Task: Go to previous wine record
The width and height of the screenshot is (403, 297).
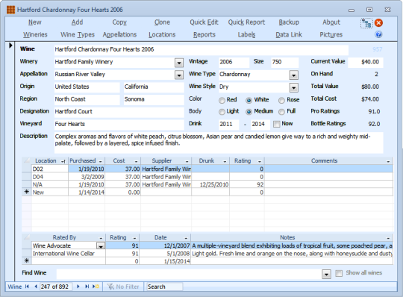Action: [36, 287]
